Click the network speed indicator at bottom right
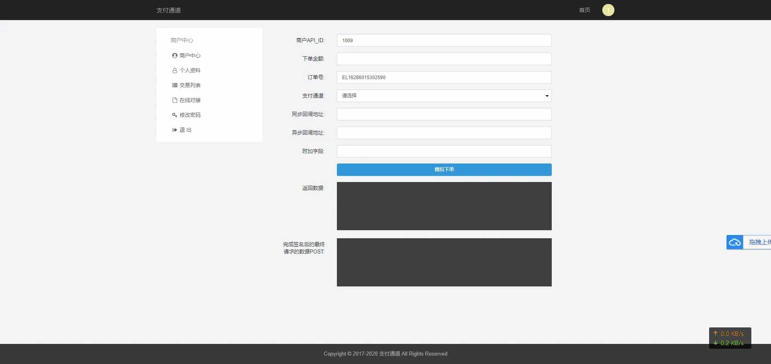The image size is (771, 364). point(730,338)
